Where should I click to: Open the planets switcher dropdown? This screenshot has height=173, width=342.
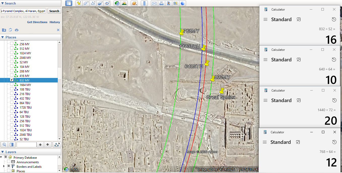click(x=134, y=3)
